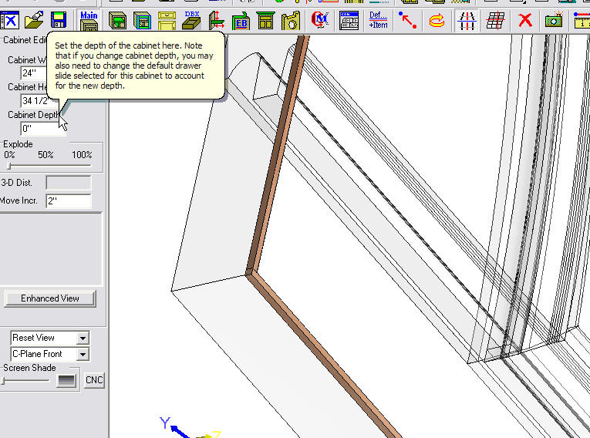
Task: Click the Cabinet Depth field showing 0"
Action: point(42,129)
